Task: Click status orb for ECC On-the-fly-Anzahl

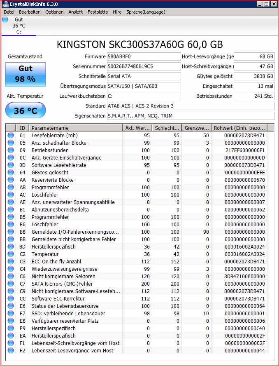Action: point(10,261)
